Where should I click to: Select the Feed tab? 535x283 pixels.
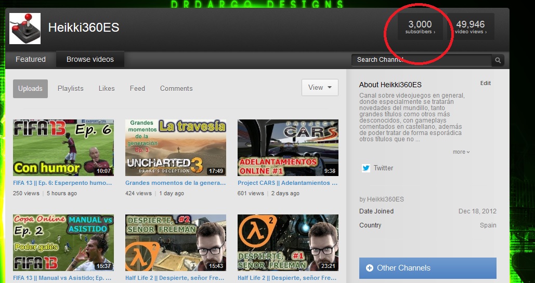click(x=137, y=89)
